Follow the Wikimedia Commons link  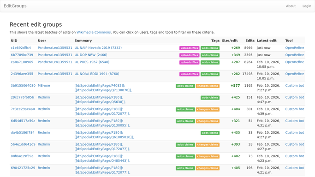pyautogui.click(x=94, y=32)
